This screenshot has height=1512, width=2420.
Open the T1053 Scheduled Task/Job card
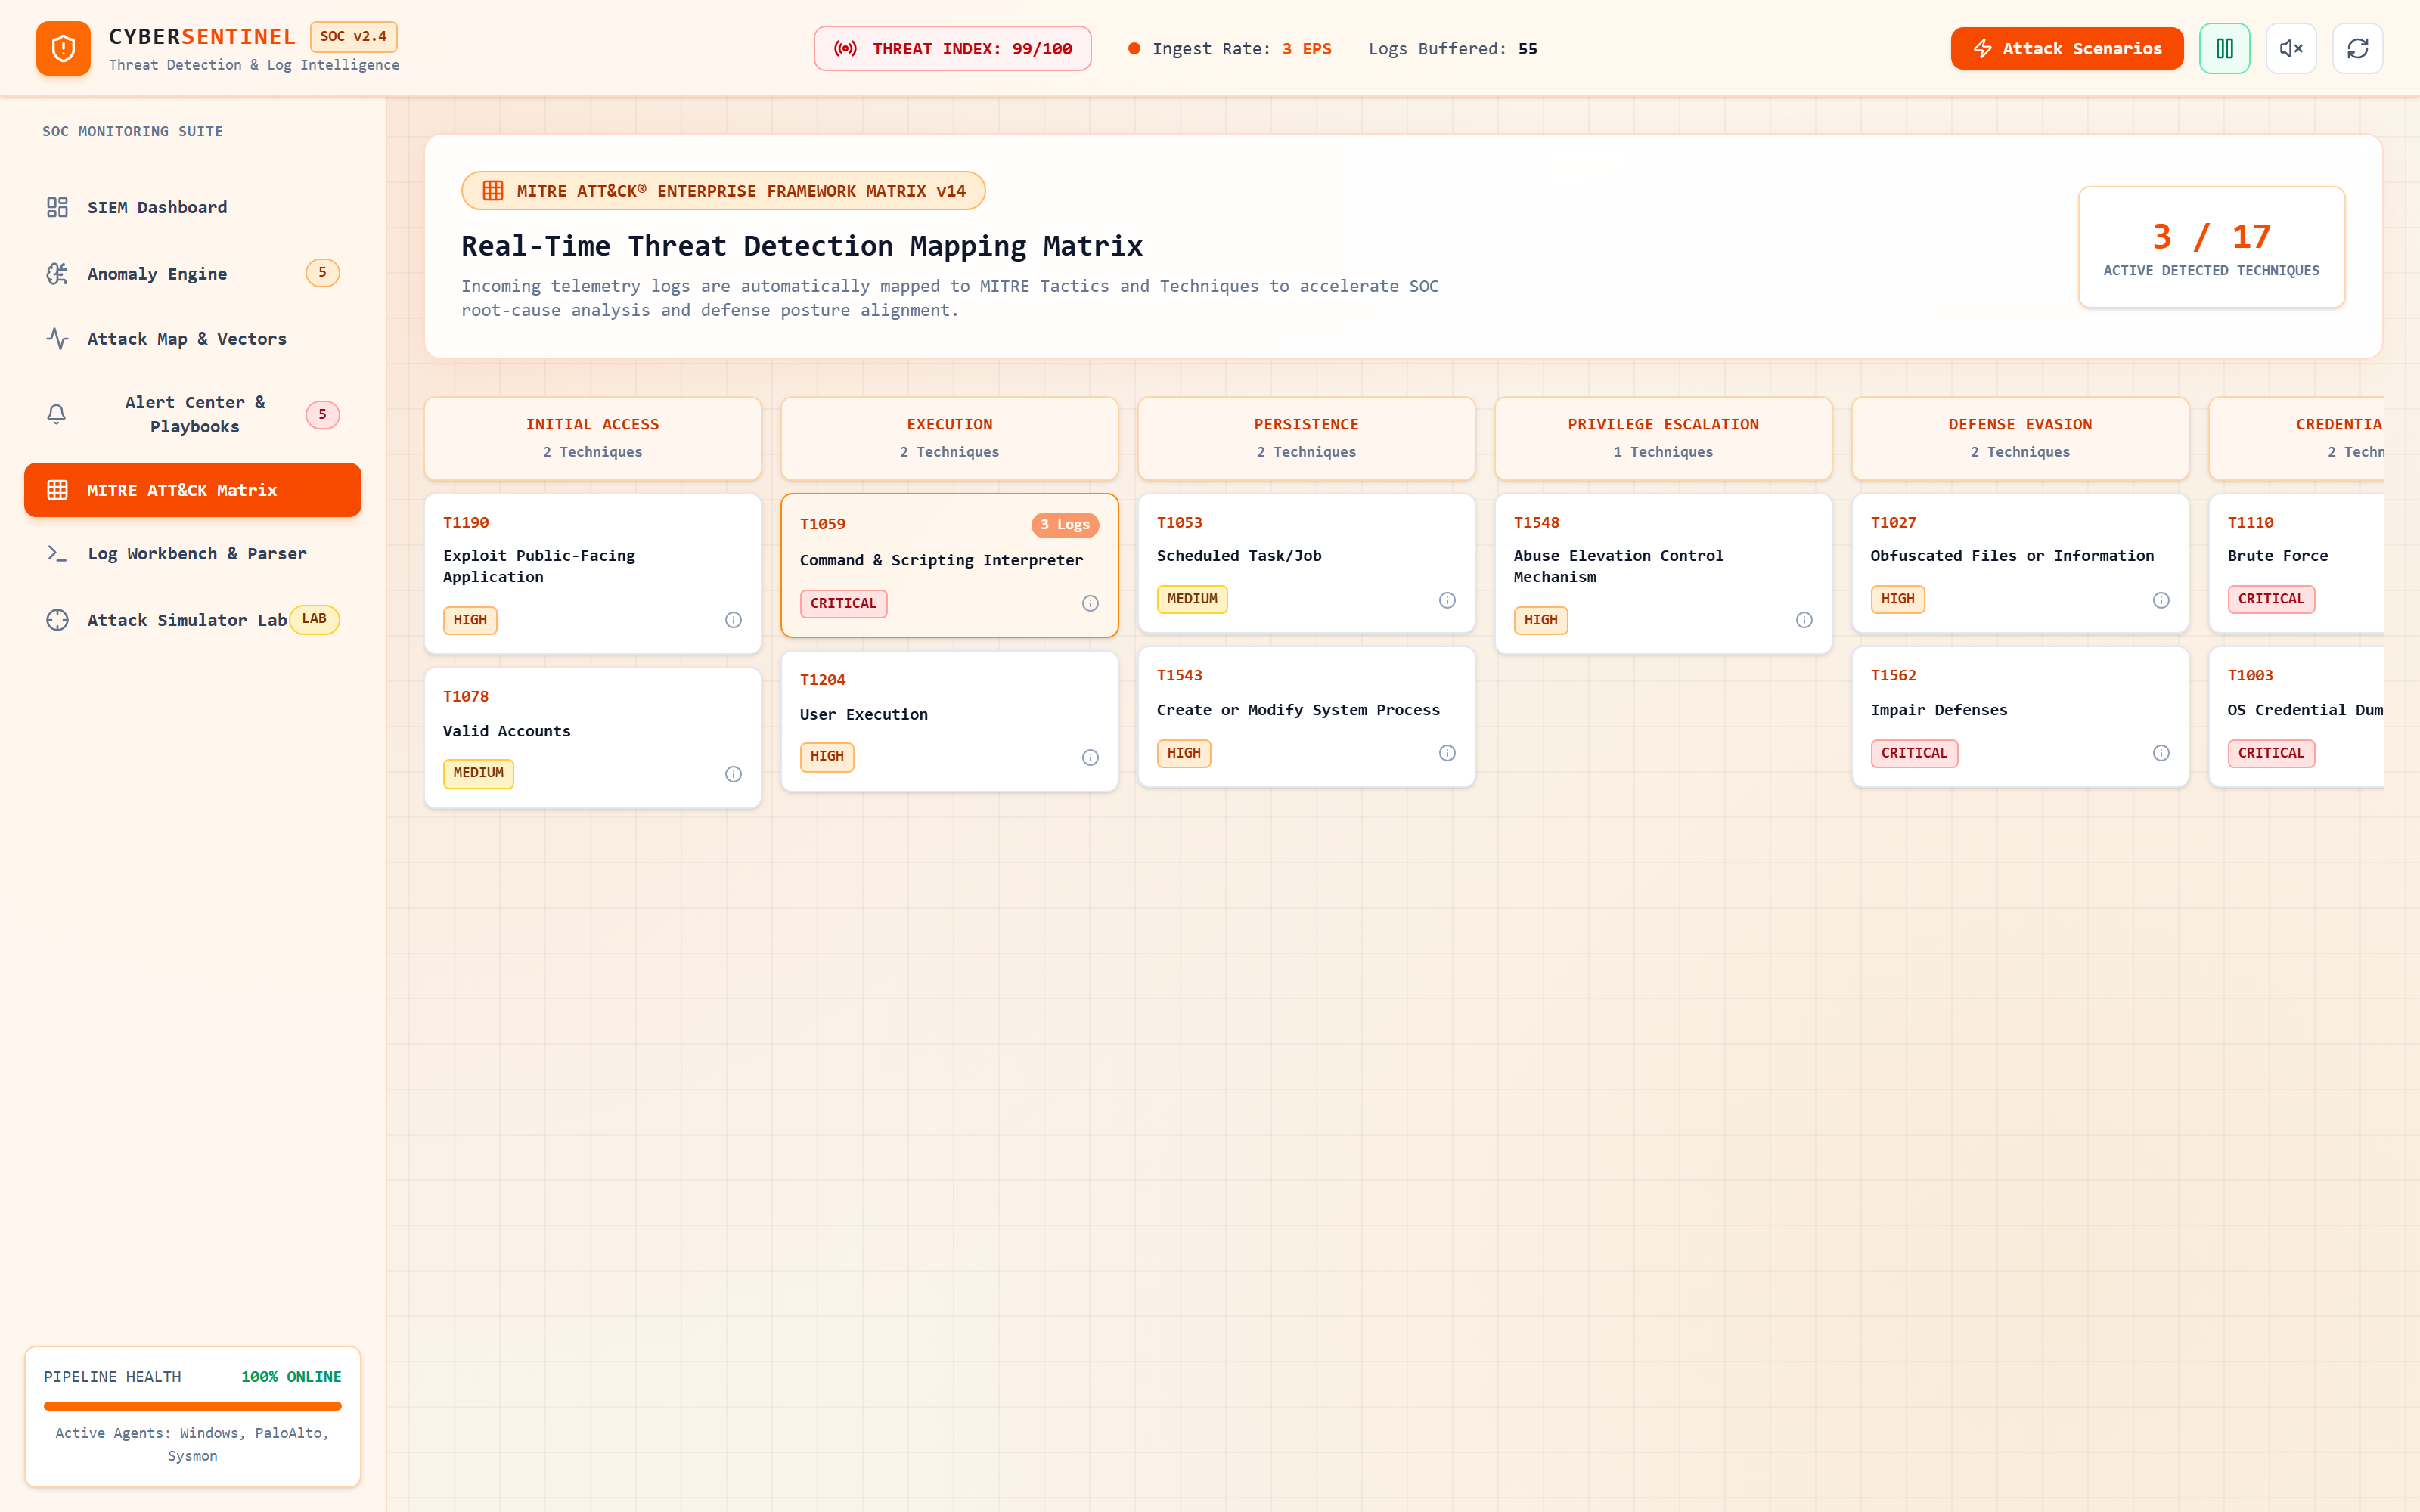point(1306,563)
